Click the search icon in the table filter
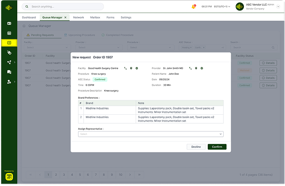This screenshot has width=285, height=186. coord(273,47)
